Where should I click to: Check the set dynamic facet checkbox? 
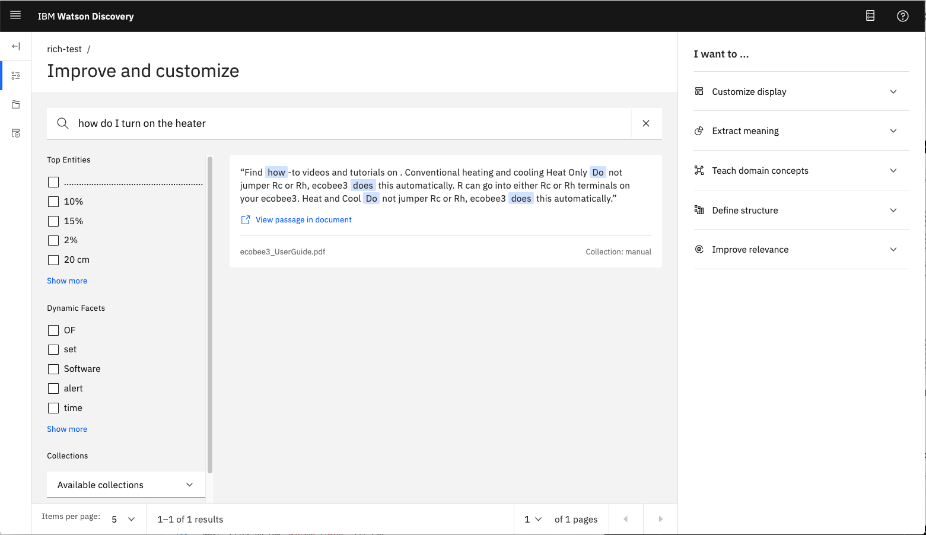tap(53, 349)
